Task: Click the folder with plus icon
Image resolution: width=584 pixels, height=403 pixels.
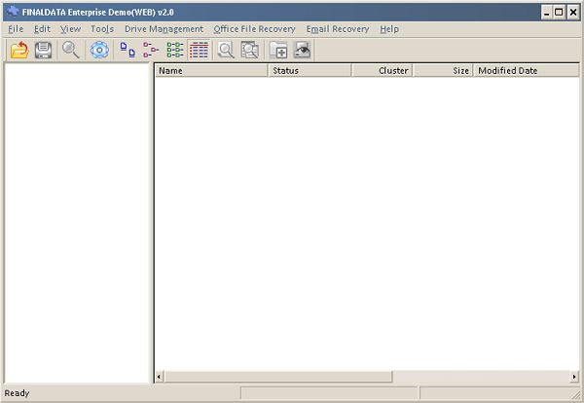Action: click(278, 50)
